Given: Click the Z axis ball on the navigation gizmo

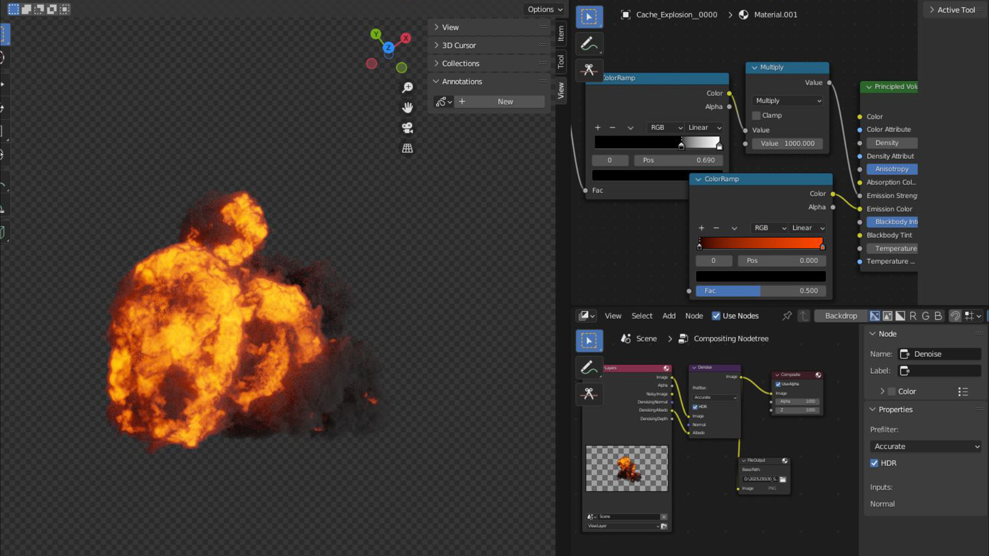Looking at the screenshot, I should tap(388, 48).
